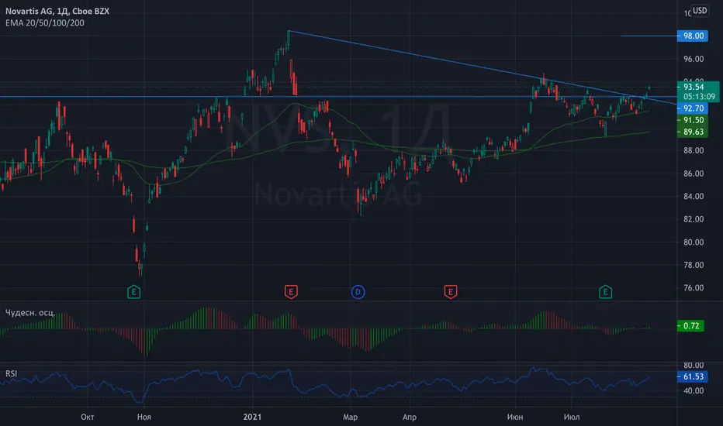Select the Чудесн. осц. indicator label
723x426 pixels.
30,313
